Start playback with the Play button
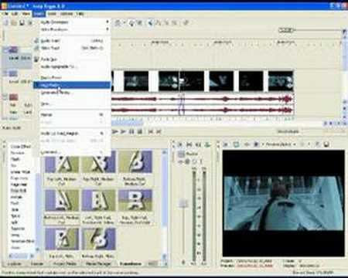The width and height of the screenshot is (348, 278). (x=123, y=132)
